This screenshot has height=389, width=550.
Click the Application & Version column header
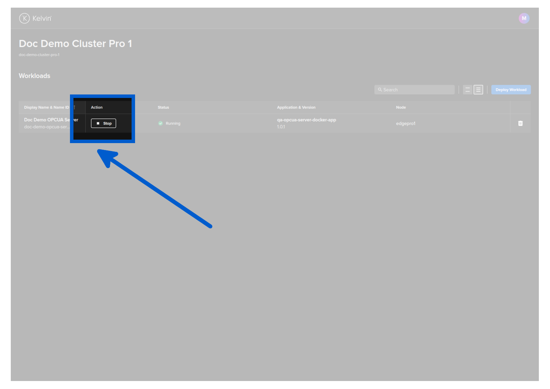[x=296, y=107]
